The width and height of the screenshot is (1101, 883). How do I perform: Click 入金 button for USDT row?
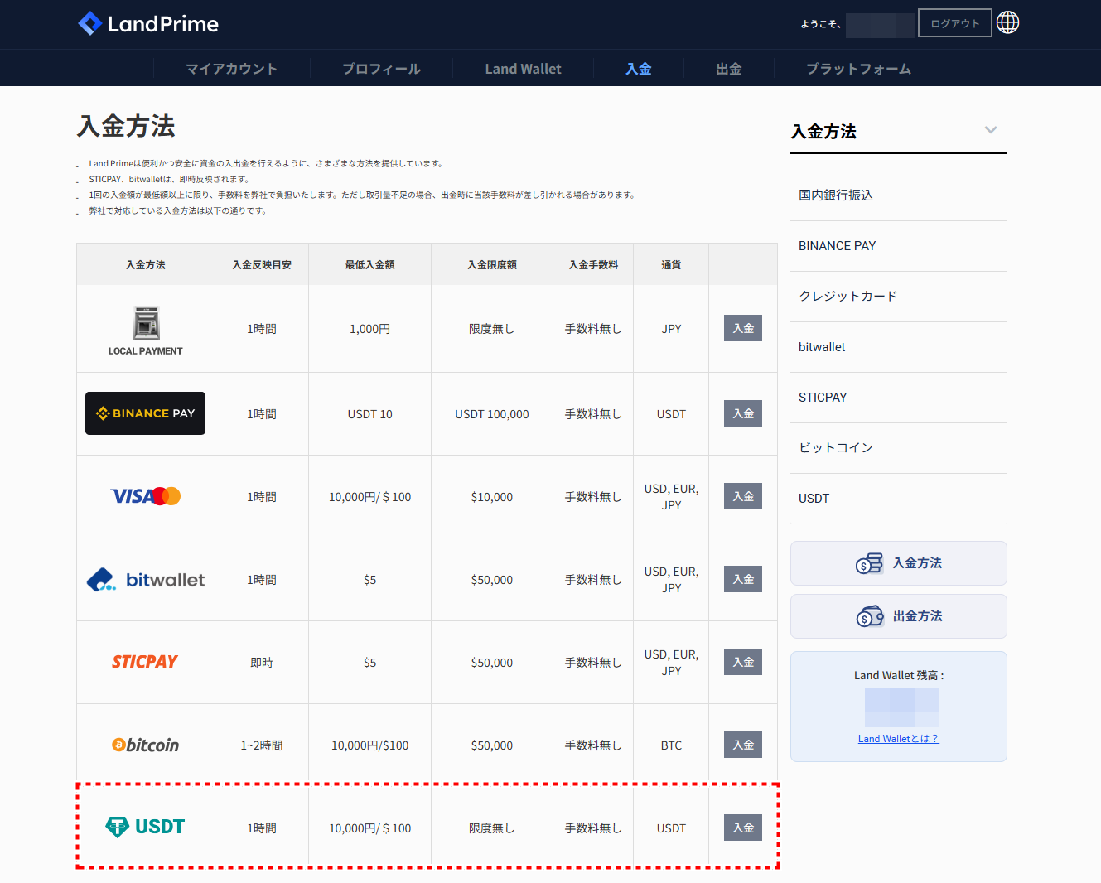[743, 828]
